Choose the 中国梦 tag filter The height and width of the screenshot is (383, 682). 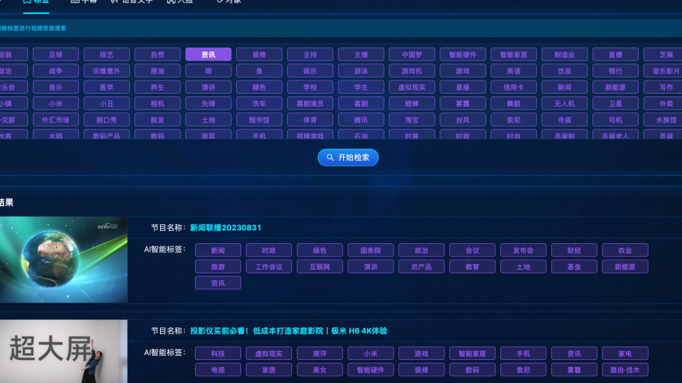412,55
